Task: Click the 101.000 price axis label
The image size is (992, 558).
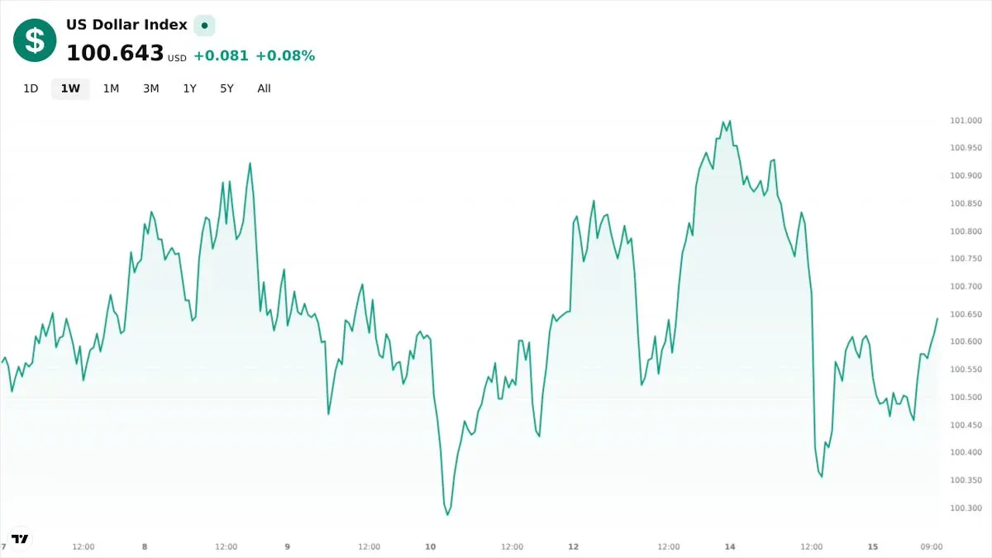Action: pyautogui.click(x=966, y=121)
